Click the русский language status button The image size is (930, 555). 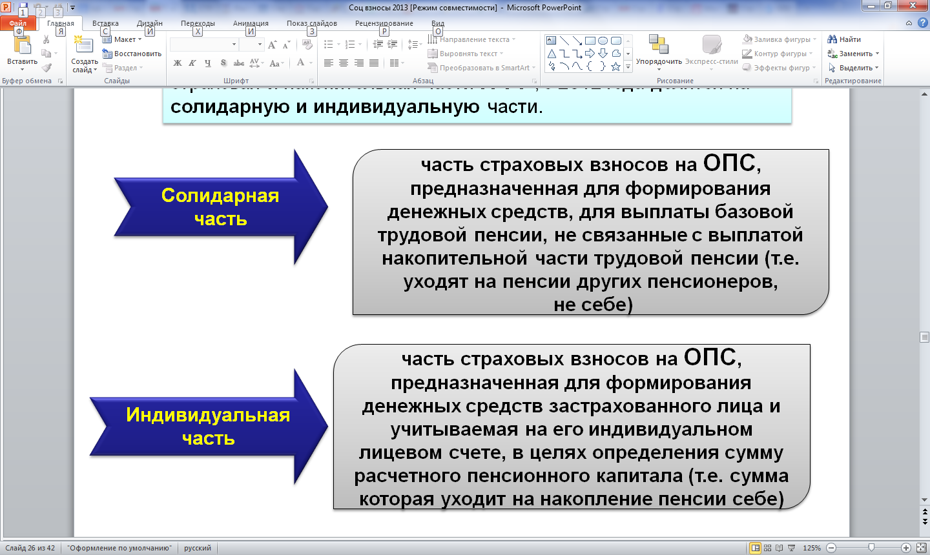197,548
